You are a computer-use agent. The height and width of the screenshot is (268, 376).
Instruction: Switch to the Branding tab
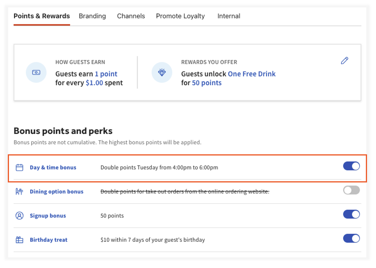tap(92, 16)
